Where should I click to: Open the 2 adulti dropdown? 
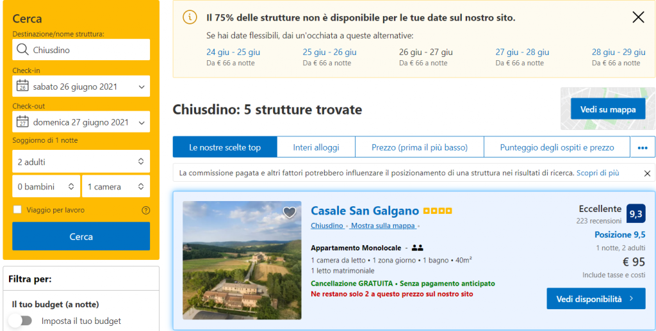(81, 161)
